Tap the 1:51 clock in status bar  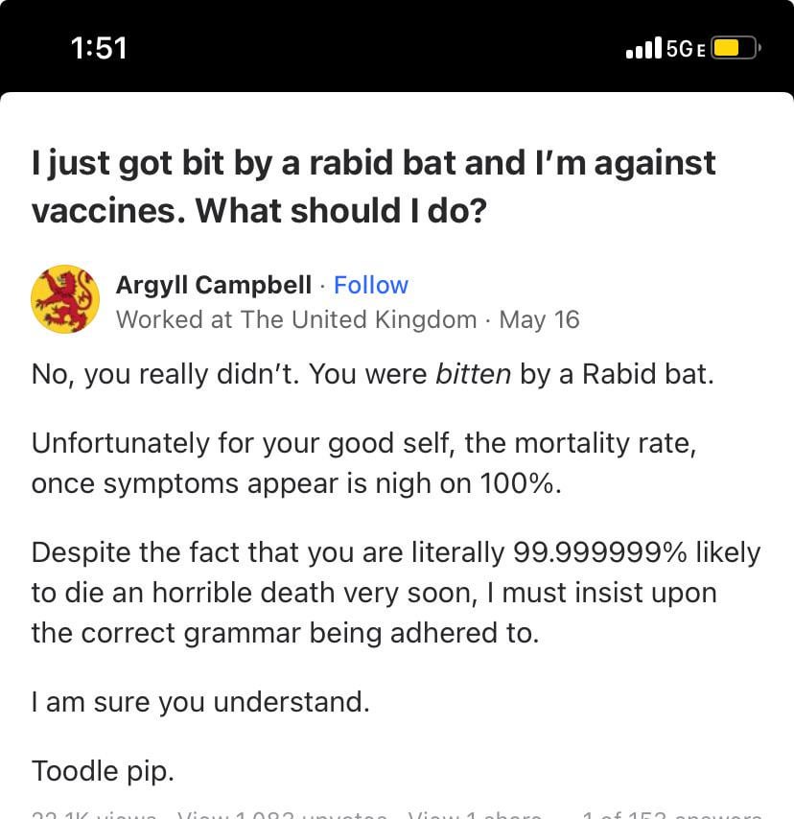99,48
